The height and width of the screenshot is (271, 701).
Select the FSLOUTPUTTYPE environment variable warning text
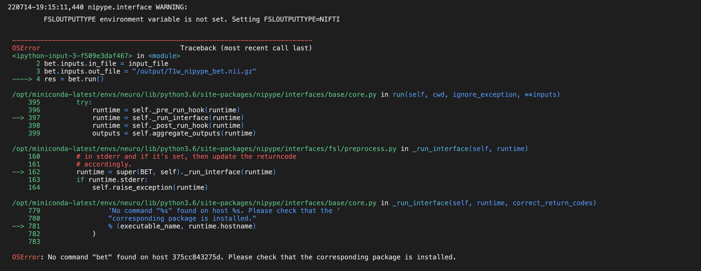click(x=192, y=19)
